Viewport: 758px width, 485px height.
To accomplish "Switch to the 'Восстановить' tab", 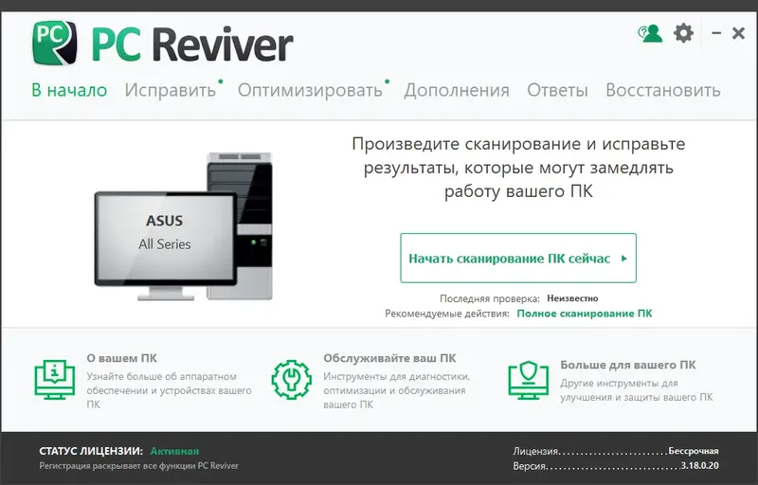I will click(663, 90).
